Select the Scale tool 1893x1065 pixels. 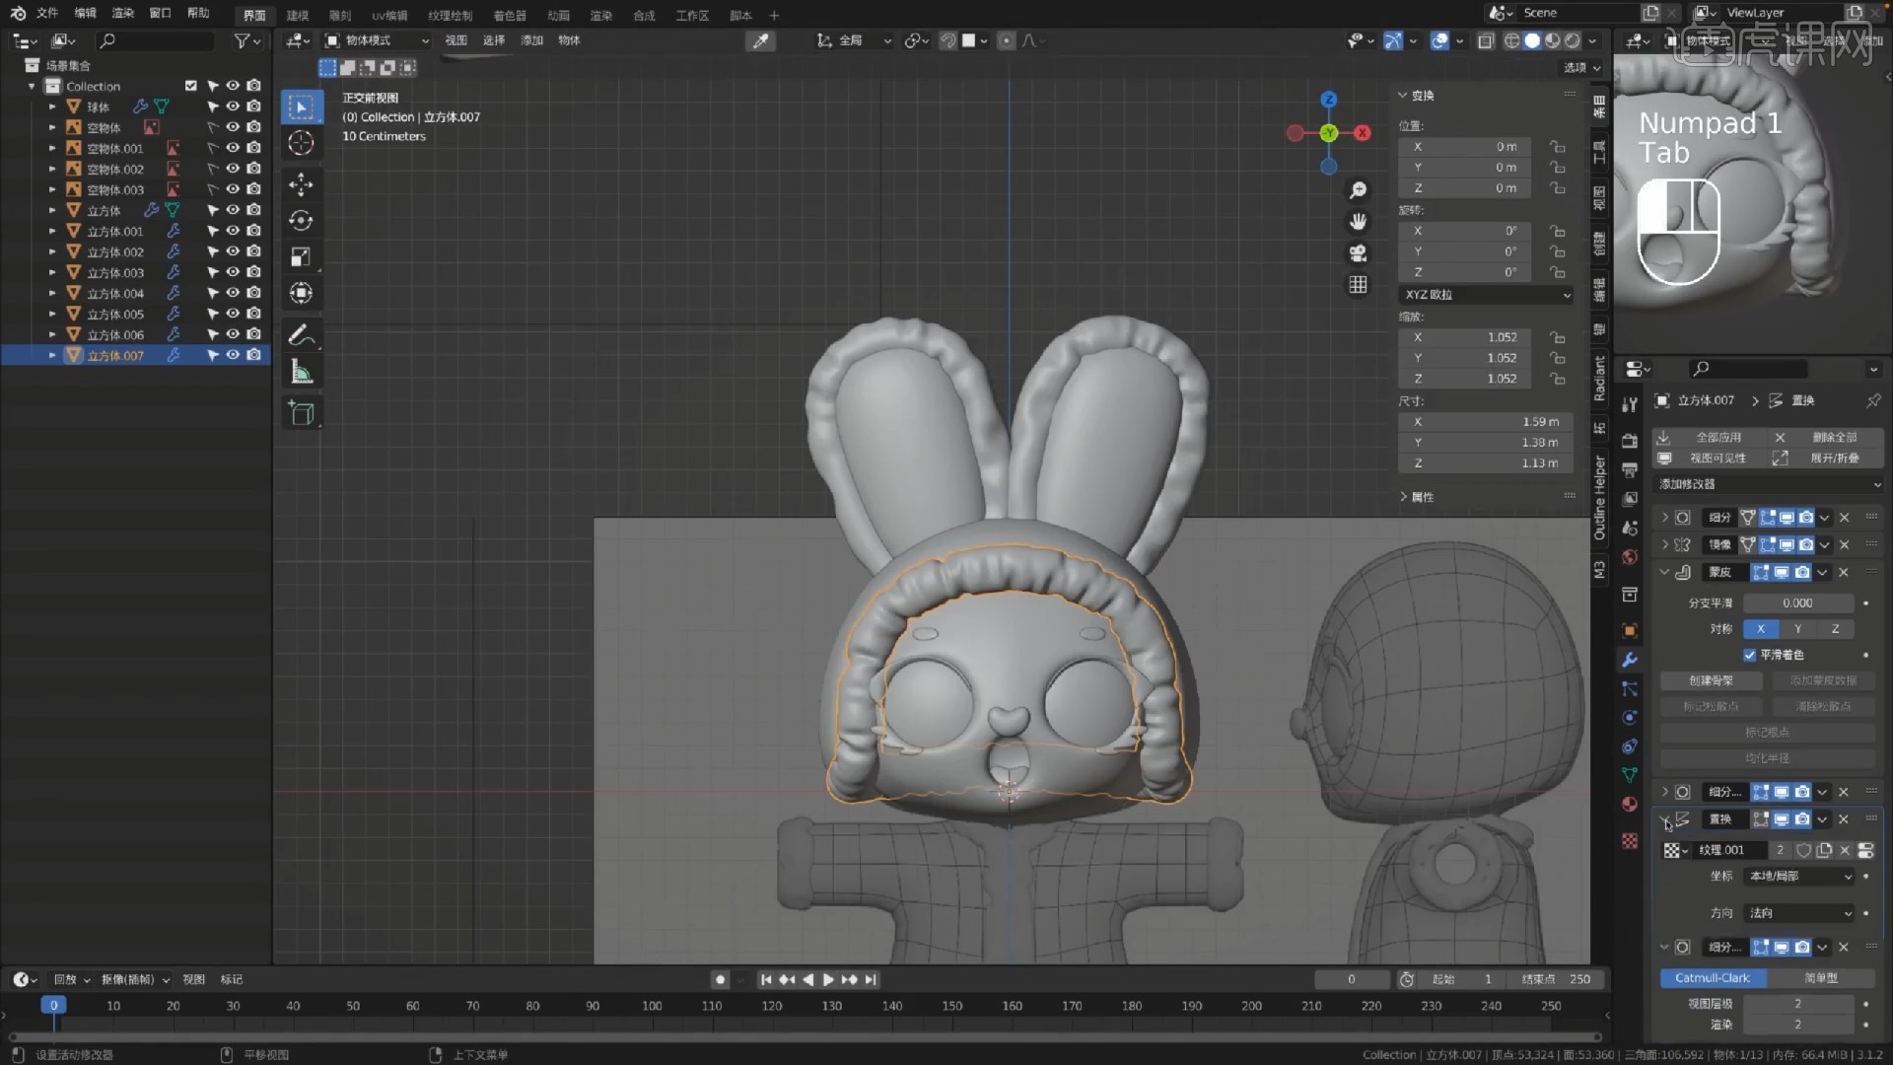pos(301,257)
